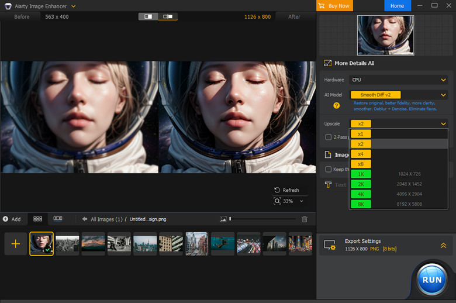Click the 563 x 400 source size text
Screen dimensions: 456x303
coord(57,17)
